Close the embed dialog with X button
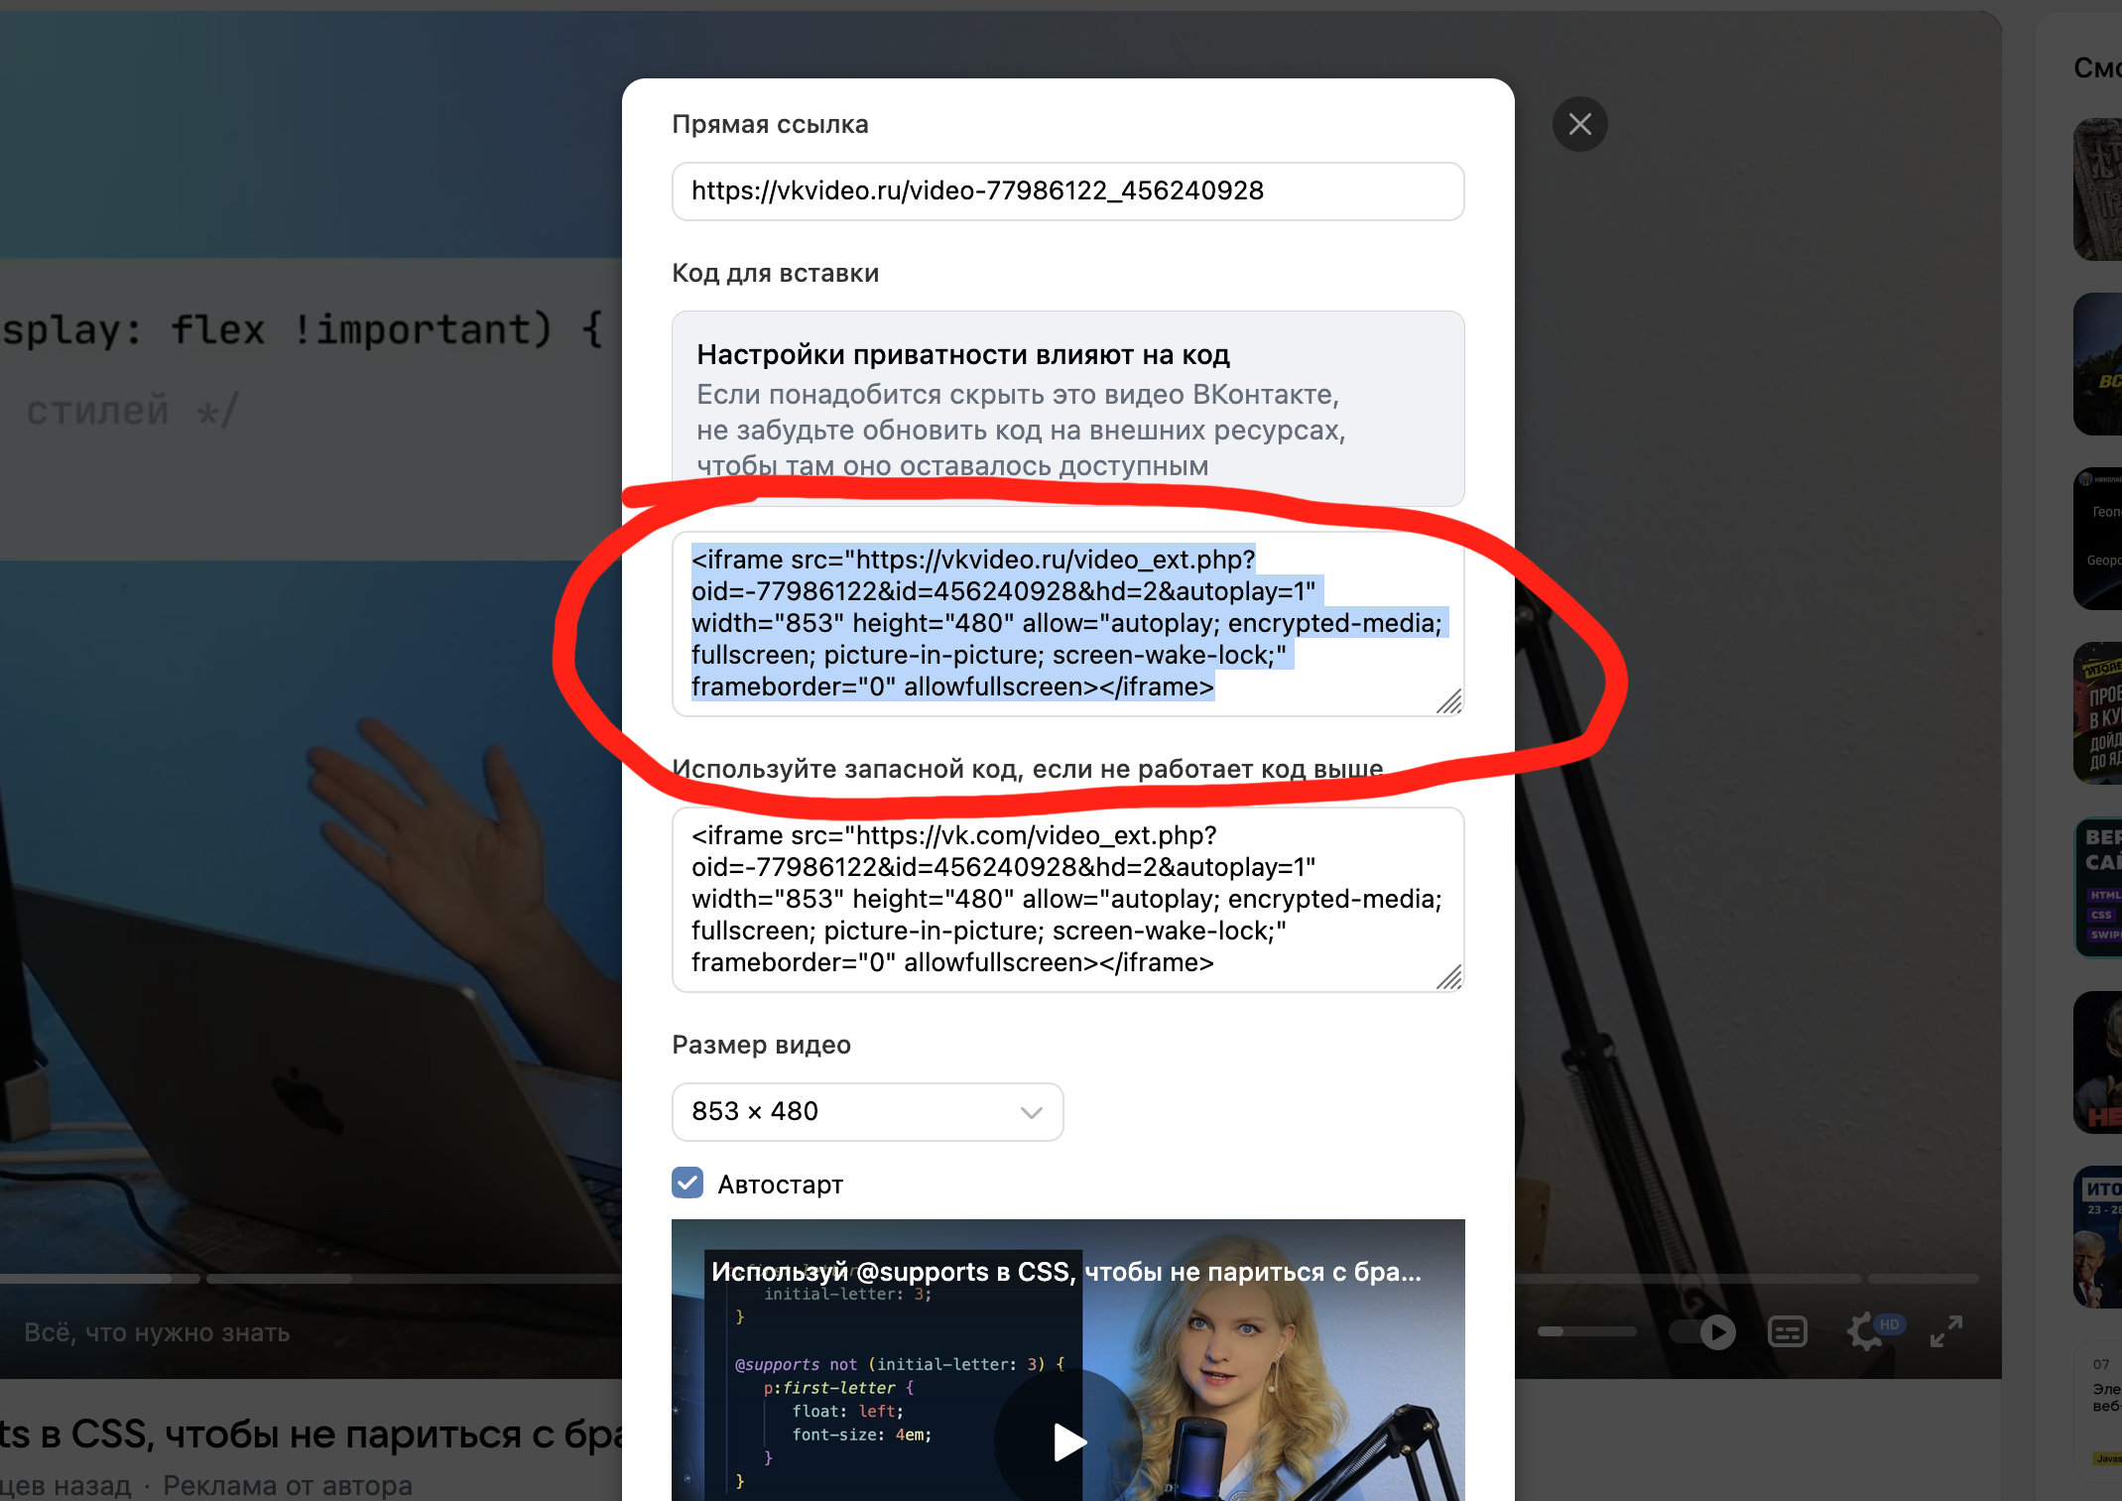The width and height of the screenshot is (2122, 1501). tap(1579, 124)
